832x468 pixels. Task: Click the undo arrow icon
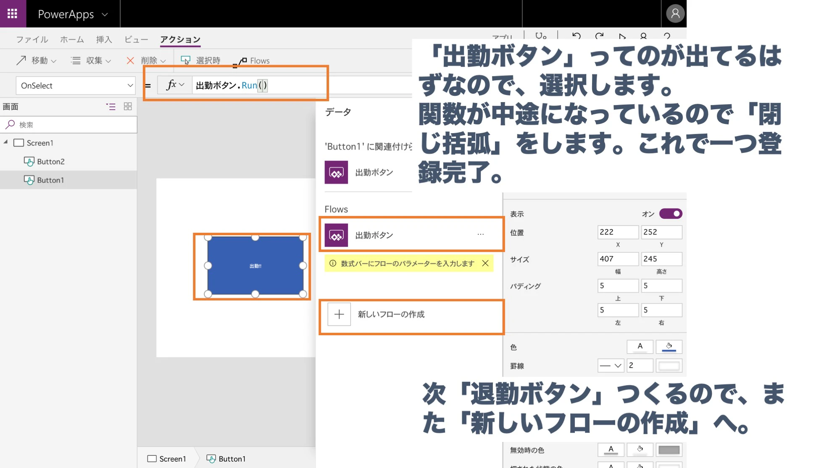[577, 36]
